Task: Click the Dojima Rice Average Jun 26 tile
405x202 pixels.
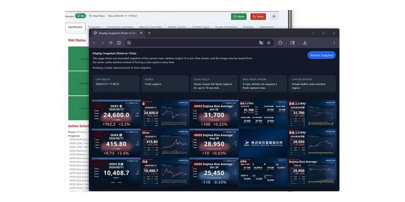Action: coord(214,114)
